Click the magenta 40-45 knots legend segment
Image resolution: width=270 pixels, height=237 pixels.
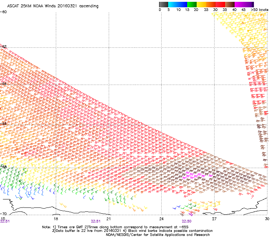[x=239, y=4]
